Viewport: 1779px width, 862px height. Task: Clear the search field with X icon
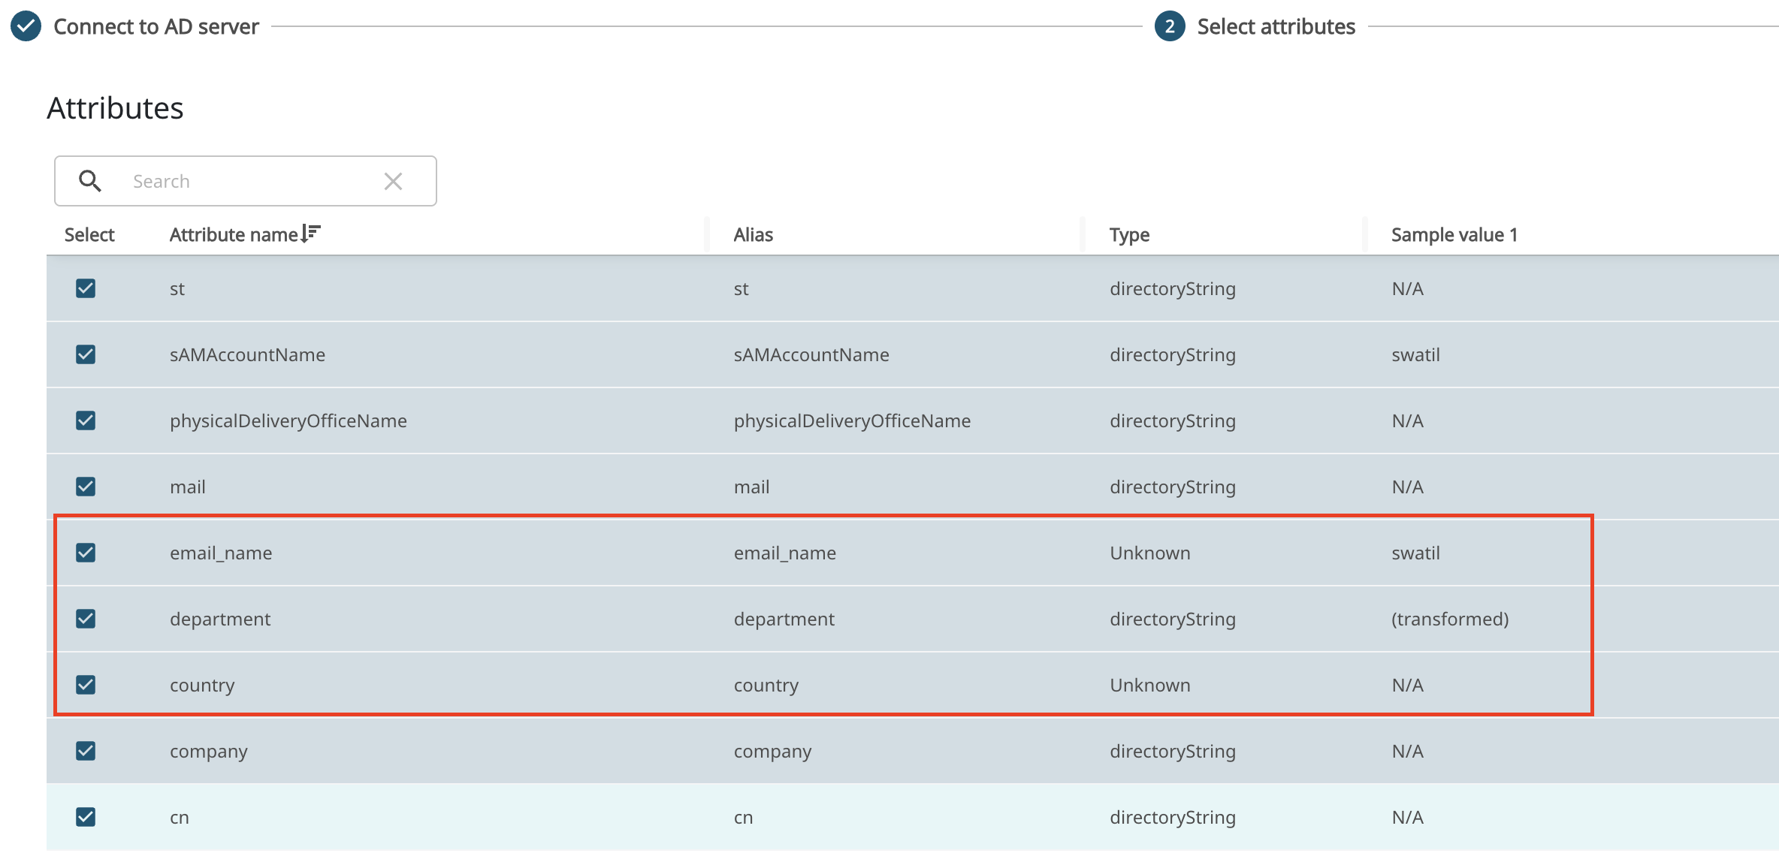(x=393, y=181)
